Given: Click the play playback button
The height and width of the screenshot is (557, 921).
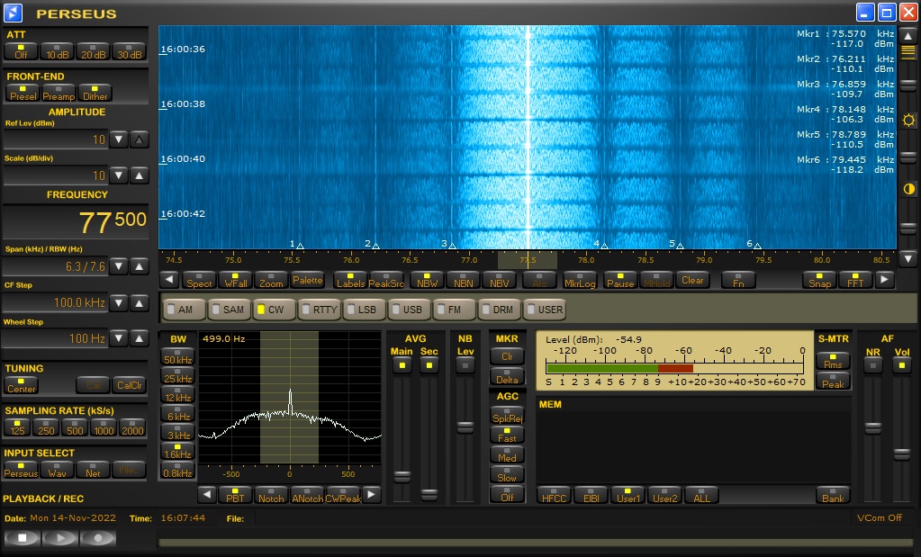Looking at the screenshot, I should (x=60, y=537).
